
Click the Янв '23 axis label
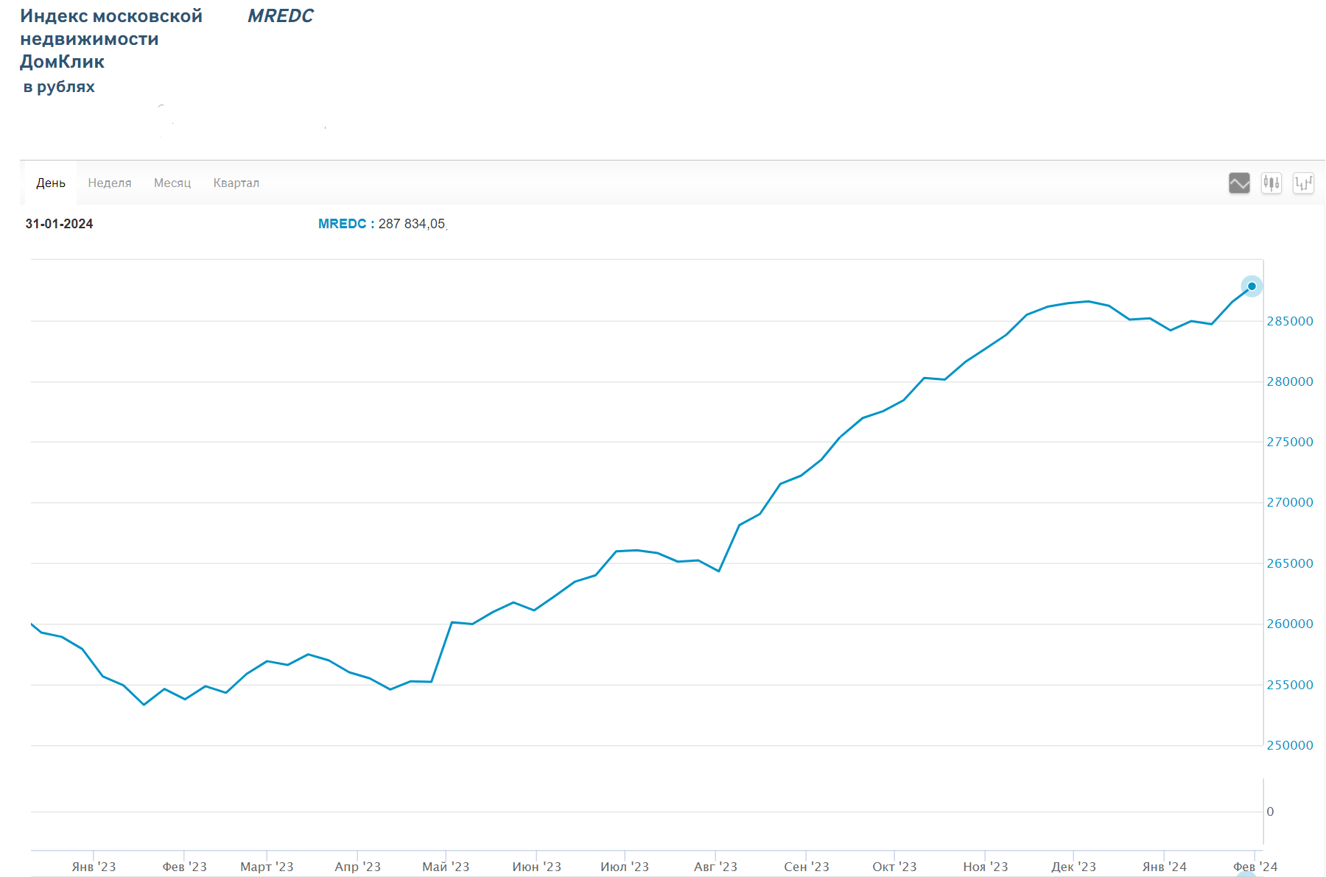pyautogui.click(x=94, y=867)
